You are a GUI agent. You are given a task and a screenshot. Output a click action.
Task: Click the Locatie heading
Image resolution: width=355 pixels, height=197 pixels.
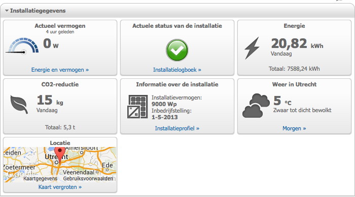coord(60,143)
